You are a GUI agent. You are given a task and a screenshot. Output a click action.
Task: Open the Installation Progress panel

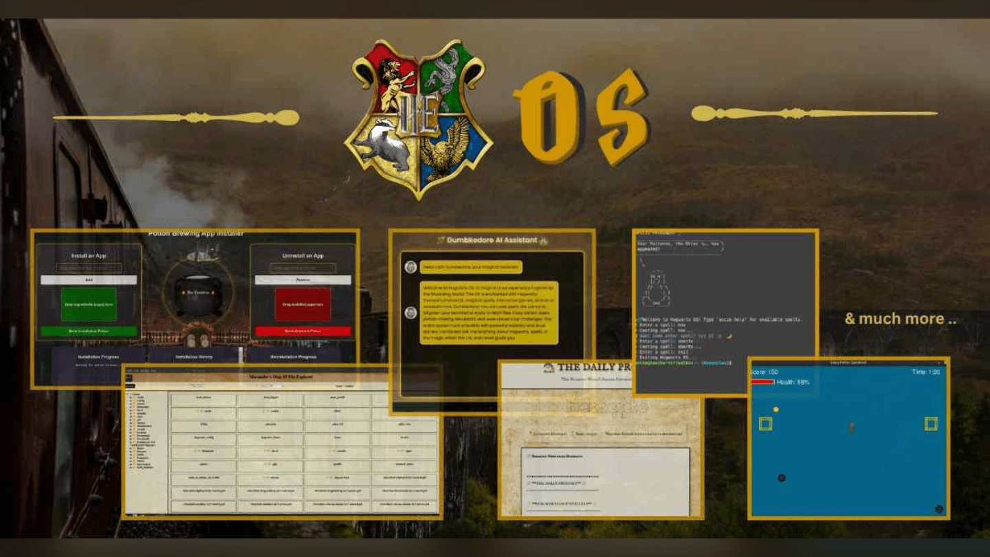tap(98, 357)
